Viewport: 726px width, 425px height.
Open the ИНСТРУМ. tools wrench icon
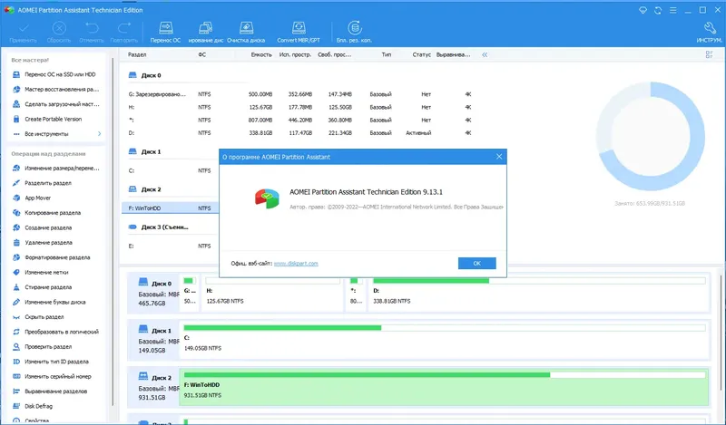click(x=709, y=32)
